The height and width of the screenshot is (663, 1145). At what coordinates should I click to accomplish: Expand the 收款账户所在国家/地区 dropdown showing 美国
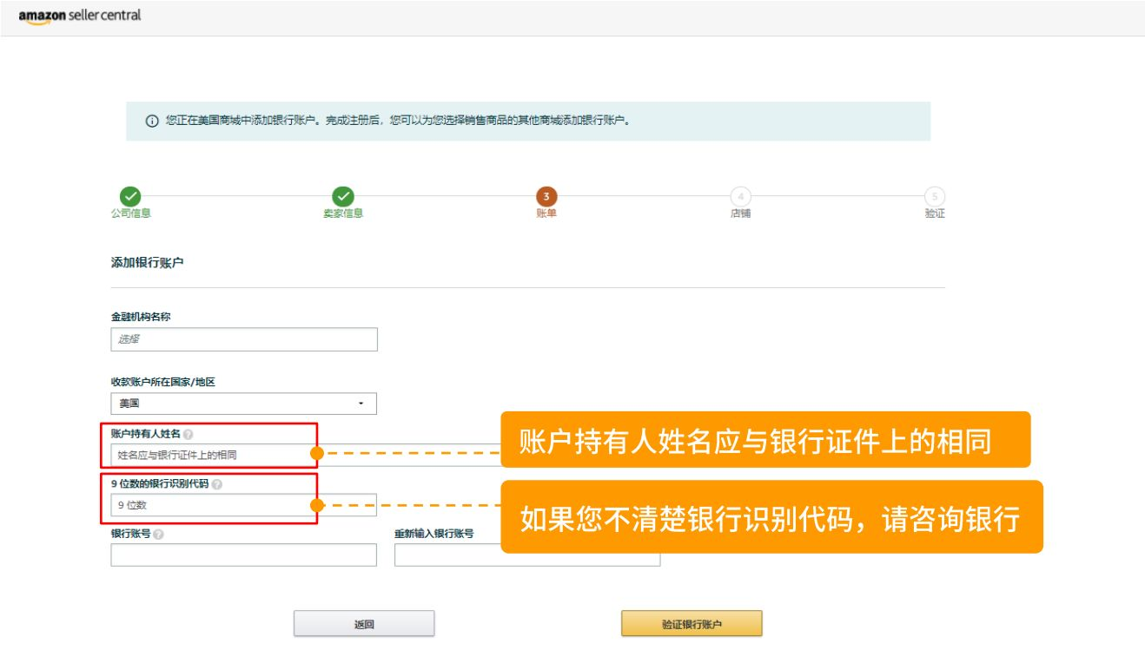click(243, 404)
